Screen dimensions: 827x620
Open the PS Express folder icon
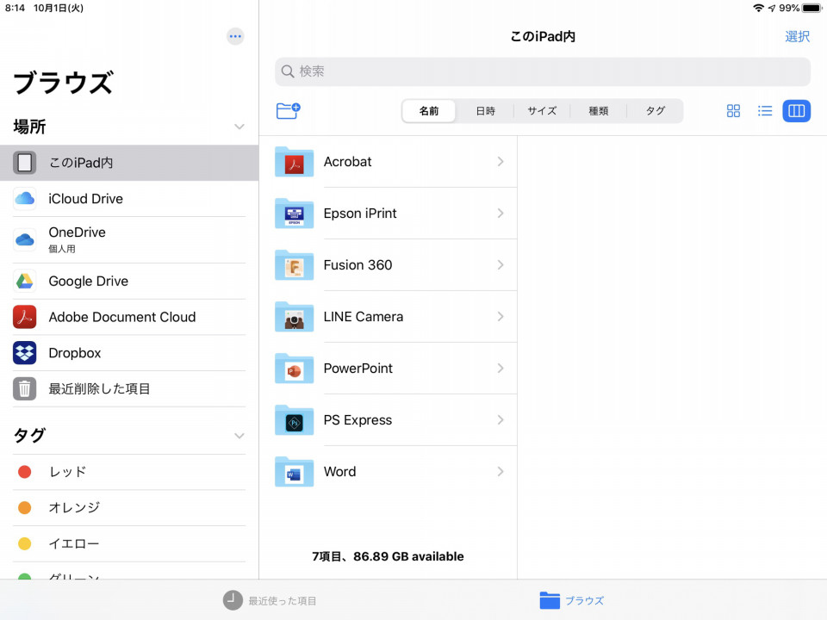295,419
